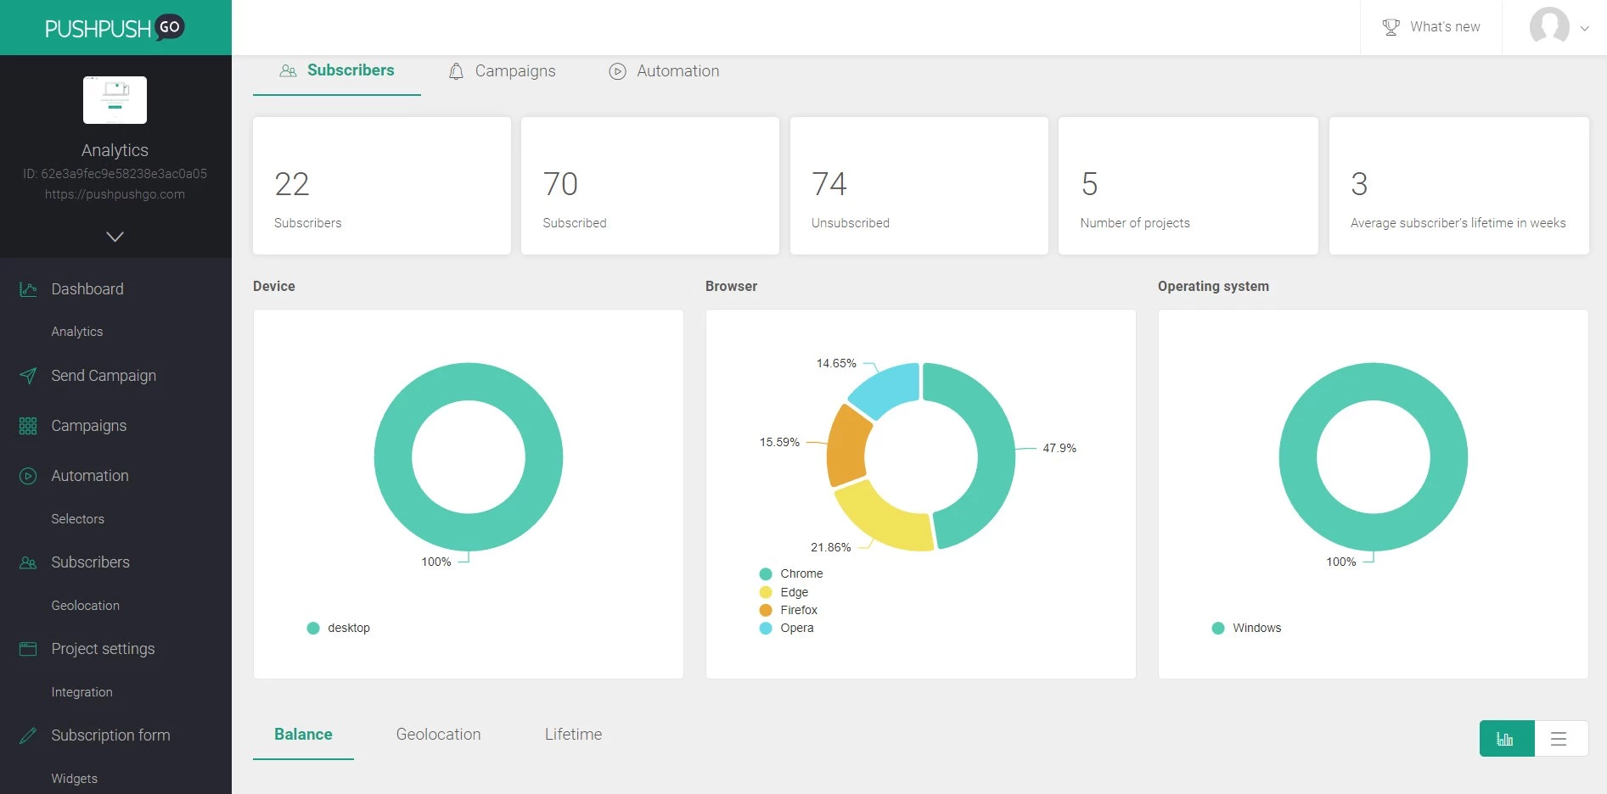Expand the project details chevron
This screenshot has height=794, width=1607.
115,236
